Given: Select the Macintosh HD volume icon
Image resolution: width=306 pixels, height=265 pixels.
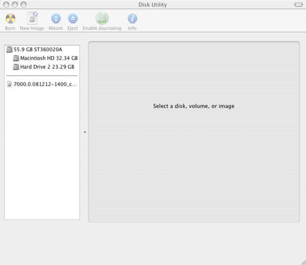Looking at the screenshot, I should [x=16, y=58].
